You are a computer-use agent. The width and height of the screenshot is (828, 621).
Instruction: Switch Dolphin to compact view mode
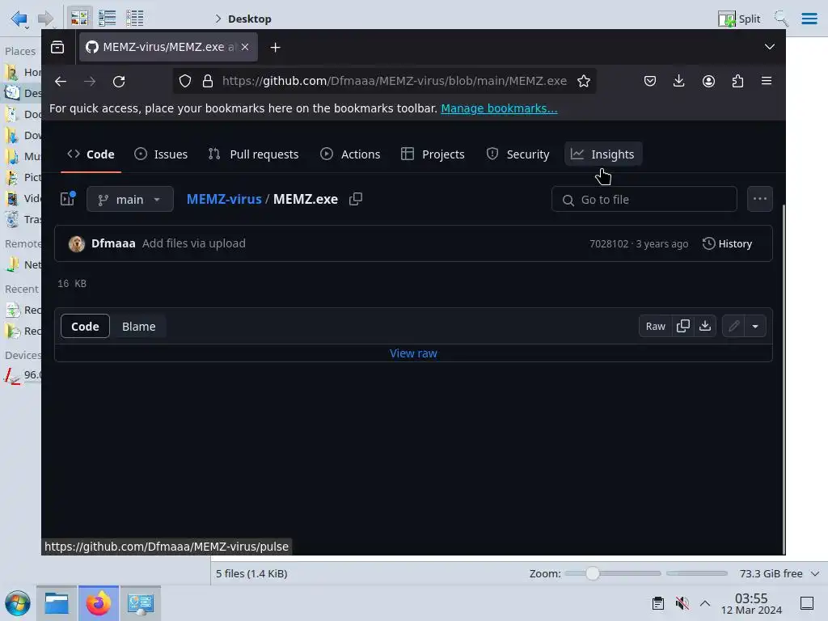[108, 19]
